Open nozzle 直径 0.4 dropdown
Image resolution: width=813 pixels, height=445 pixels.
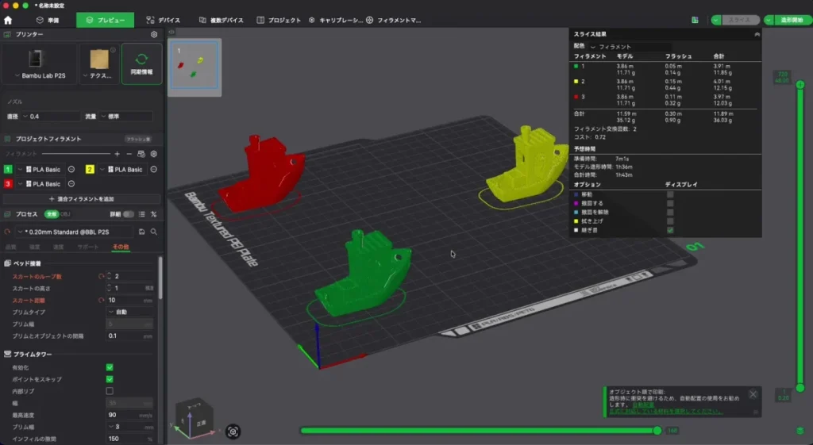pyautogui.click(x=51, y=117)
